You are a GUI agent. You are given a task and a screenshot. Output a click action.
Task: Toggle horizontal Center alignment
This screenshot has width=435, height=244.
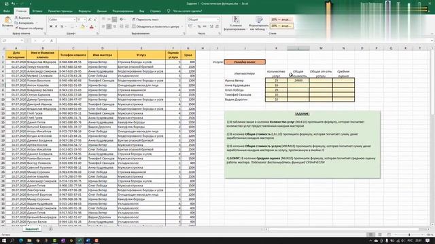(109, 26)
